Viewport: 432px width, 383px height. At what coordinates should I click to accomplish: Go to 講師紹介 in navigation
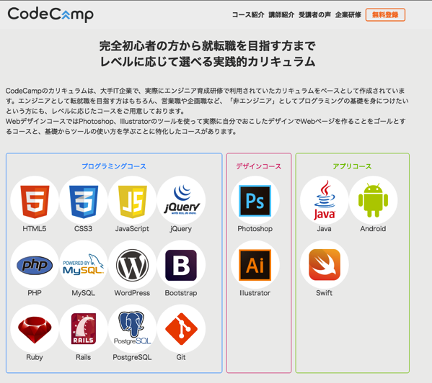tap(281, 15)
